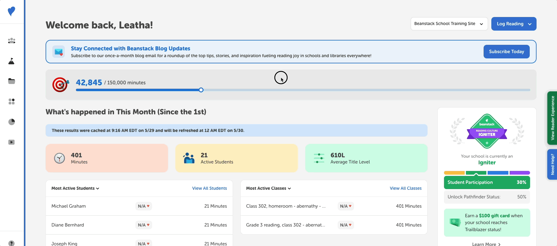557x246 pixels.
Task: Open View All Students link
Action: click(x=209, y=188)
